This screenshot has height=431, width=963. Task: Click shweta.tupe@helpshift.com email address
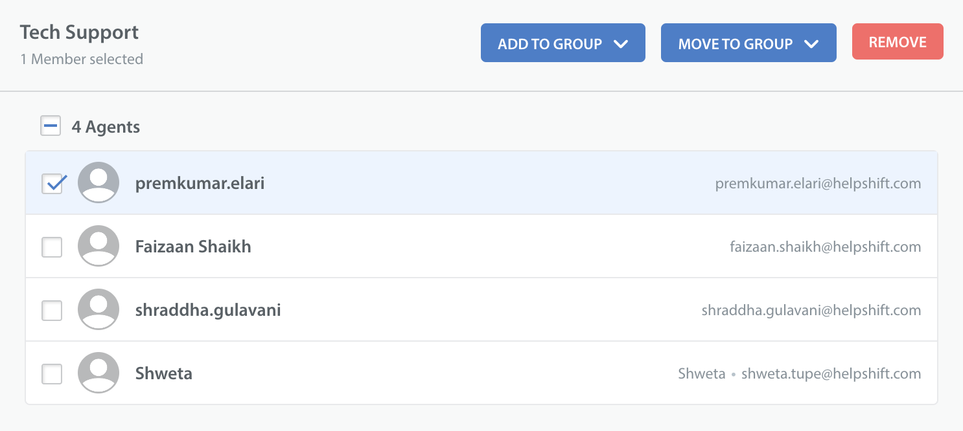[831, 373]
